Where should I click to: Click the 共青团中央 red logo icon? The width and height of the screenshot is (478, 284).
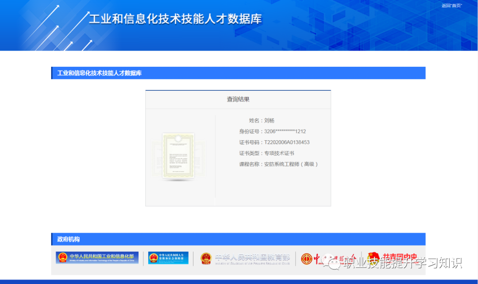[373, 257]
